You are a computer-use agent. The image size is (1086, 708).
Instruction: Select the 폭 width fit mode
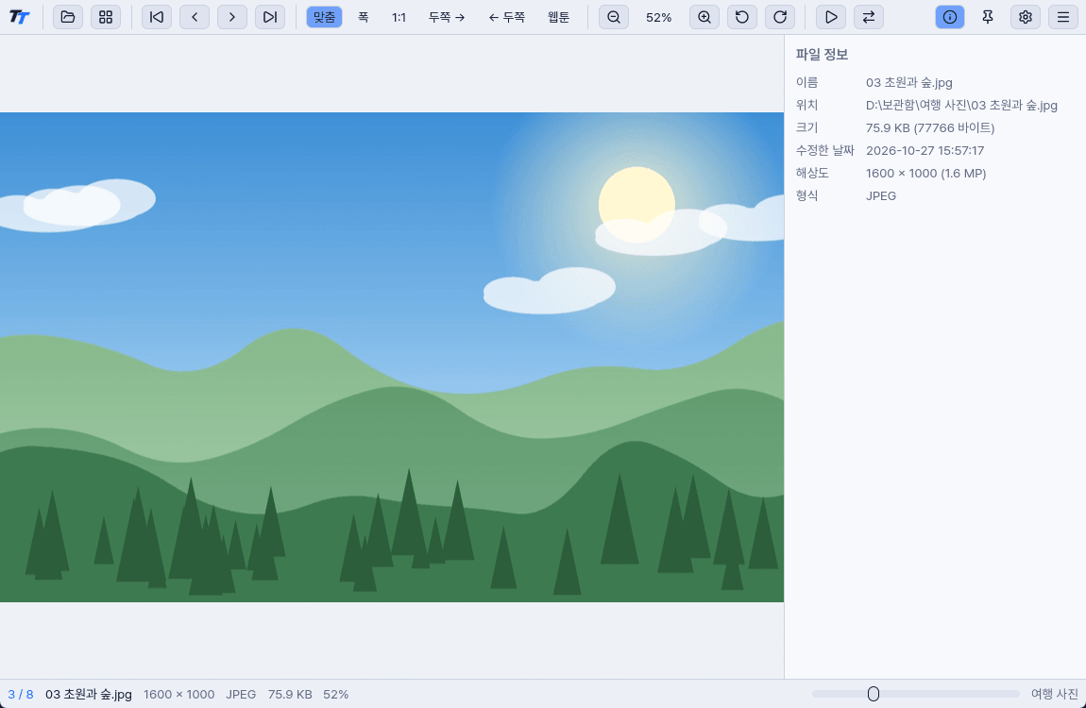[x=363, y=17]
